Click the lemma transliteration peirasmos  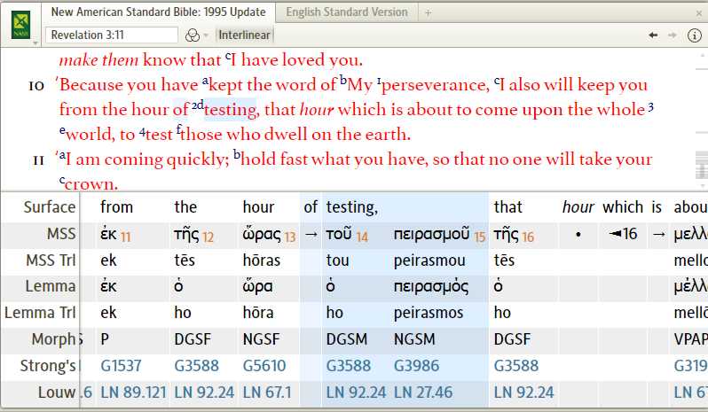pyautogui.click(x=429, y=313)
